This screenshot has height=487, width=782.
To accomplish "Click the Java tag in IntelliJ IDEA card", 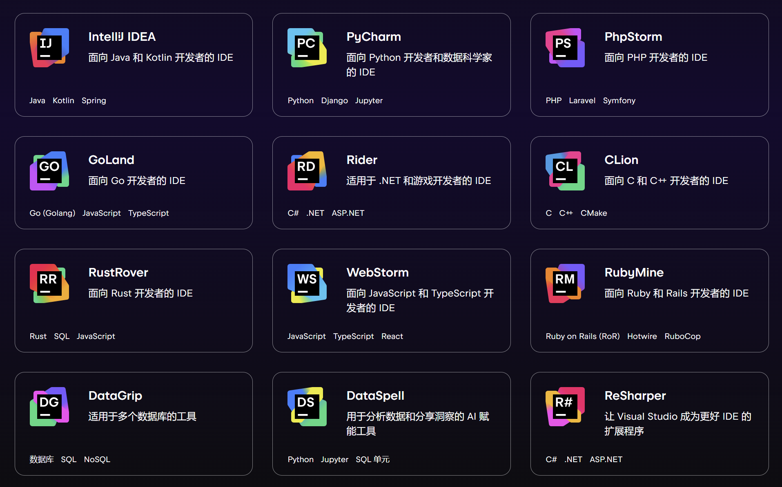I will point(37,100).
